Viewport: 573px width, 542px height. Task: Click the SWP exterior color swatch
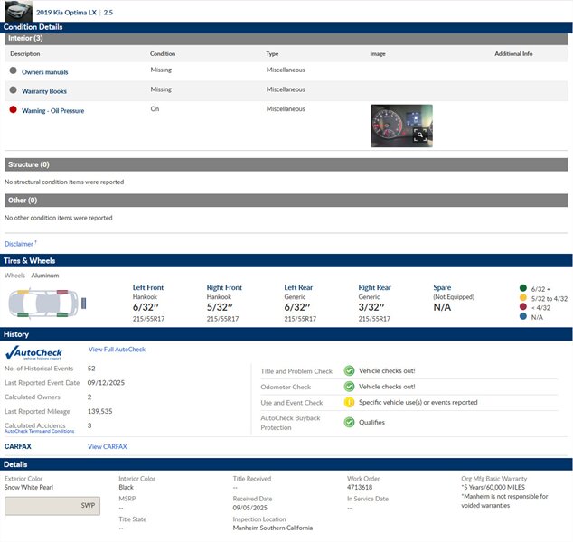point(54,506)
